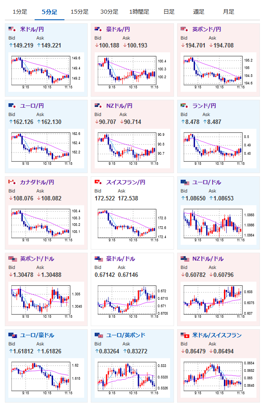Click the NZドル/ドル chart thumbnail
Screen dimensions: 263x403
click(217, 301)
